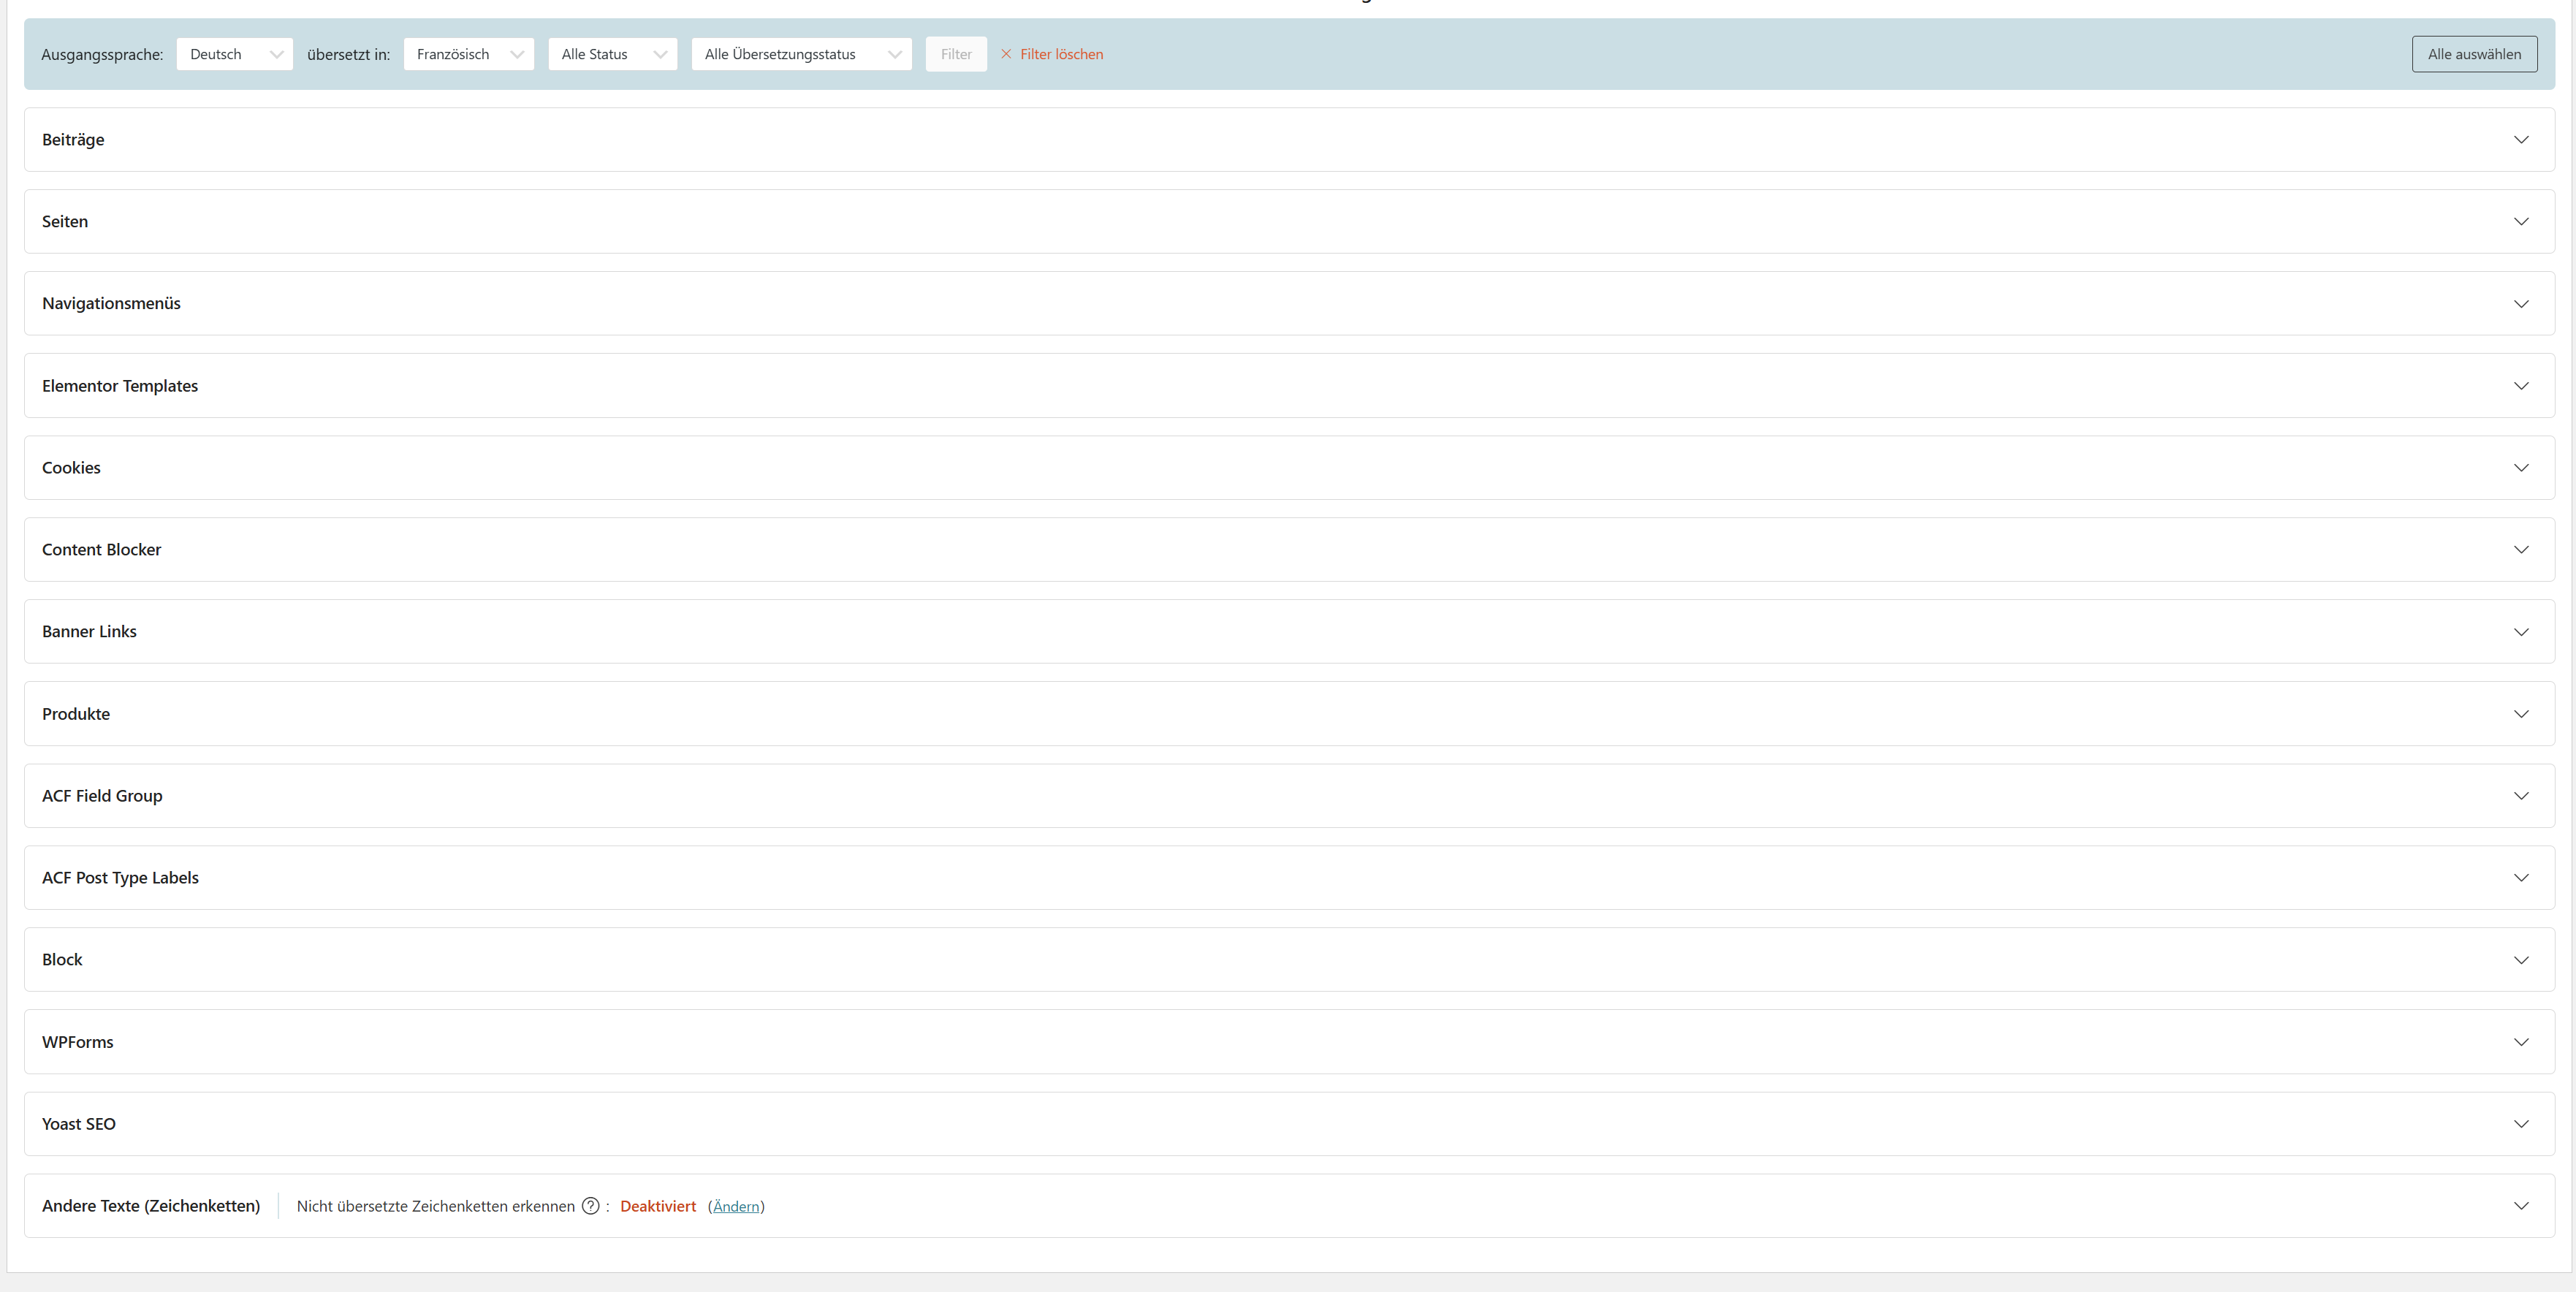
Task: Open the Deutsch source language dropdown
Action: (234, 54)
